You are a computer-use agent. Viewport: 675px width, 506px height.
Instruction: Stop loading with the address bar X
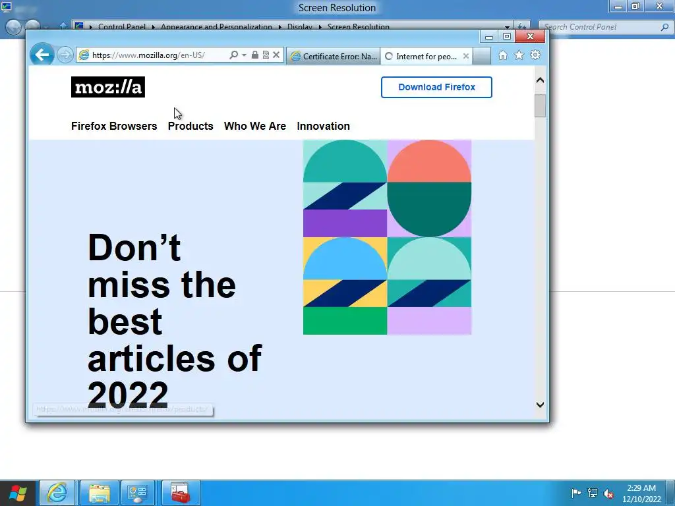pos(276,55)
